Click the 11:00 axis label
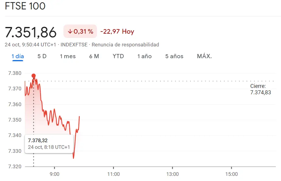The width and height of the screenshot is (281, 181). (114, 174)
